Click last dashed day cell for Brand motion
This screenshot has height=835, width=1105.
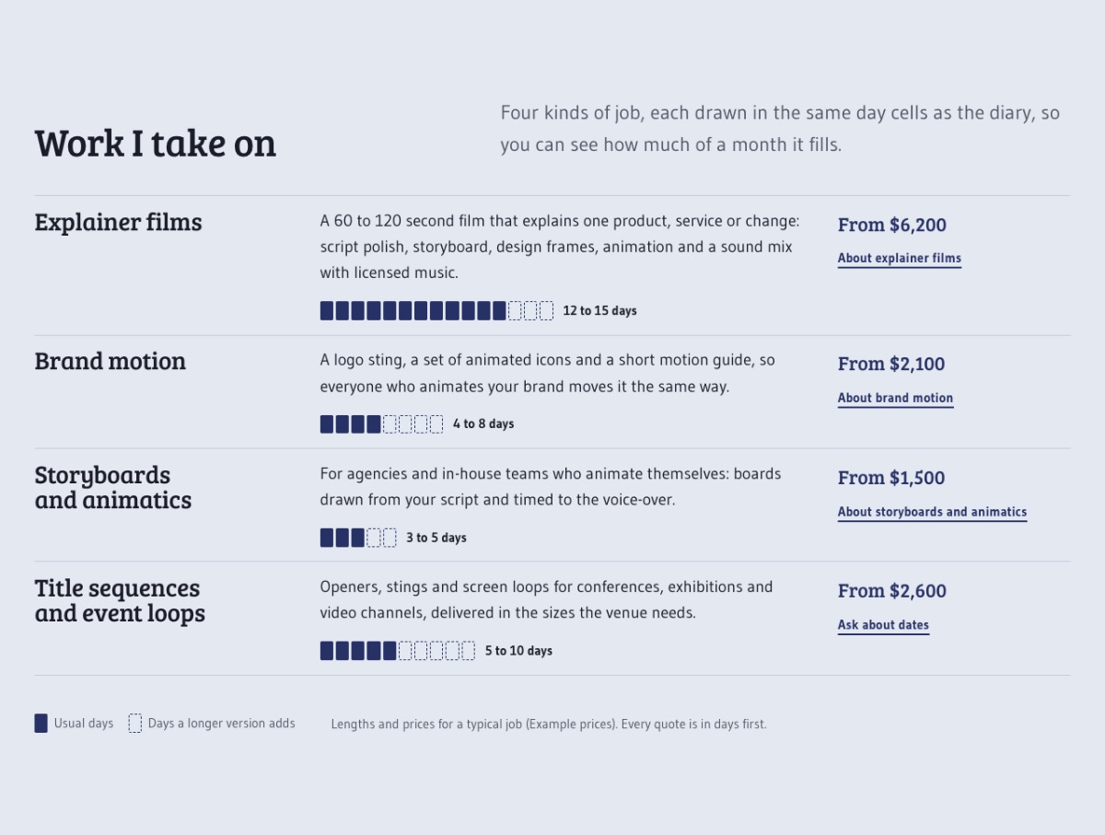436,424
